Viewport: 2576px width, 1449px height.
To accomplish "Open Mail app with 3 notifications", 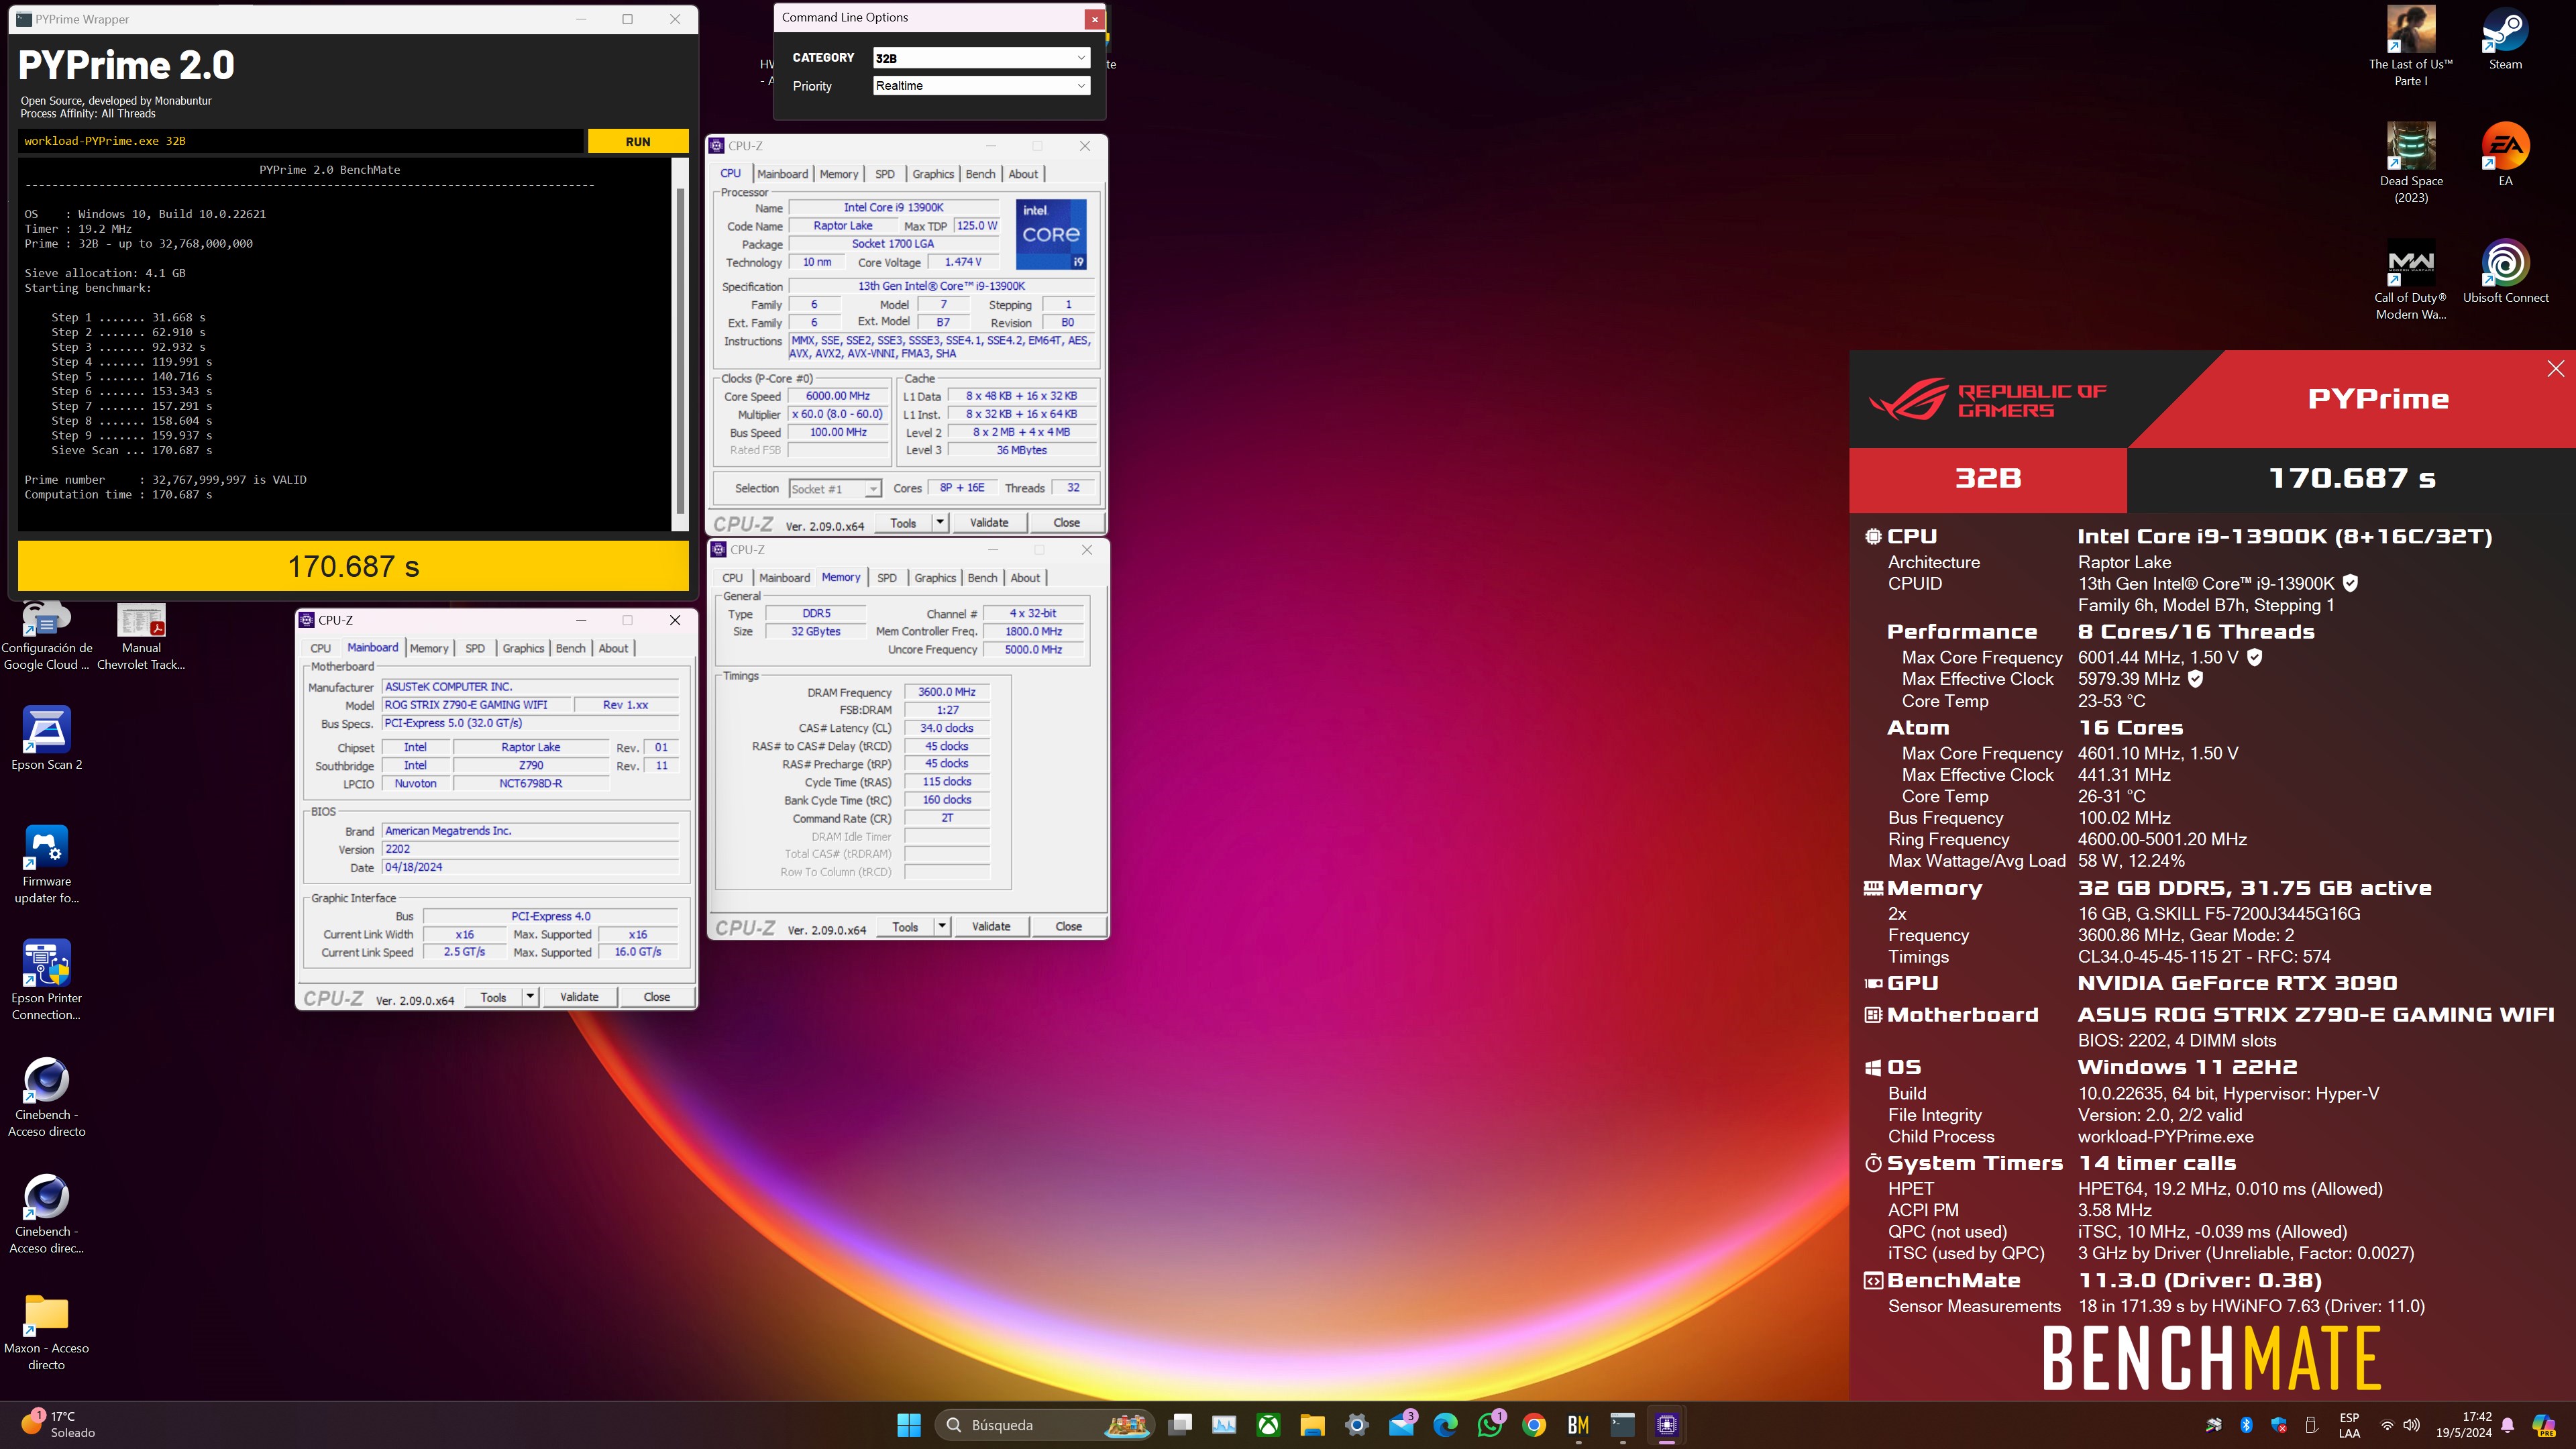I will (x=1401, y=1425).
